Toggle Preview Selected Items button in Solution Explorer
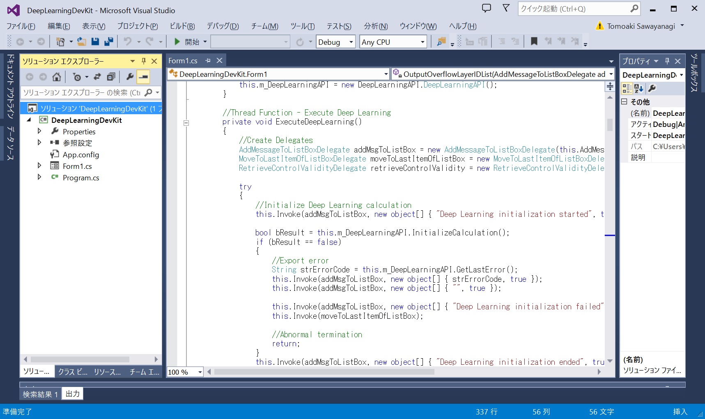 click(x=143, y=77)
